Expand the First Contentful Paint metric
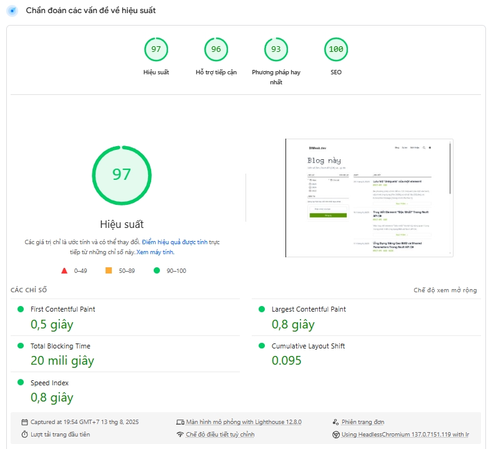Screen dimensions: 491x449 click(x=62, y=309)
